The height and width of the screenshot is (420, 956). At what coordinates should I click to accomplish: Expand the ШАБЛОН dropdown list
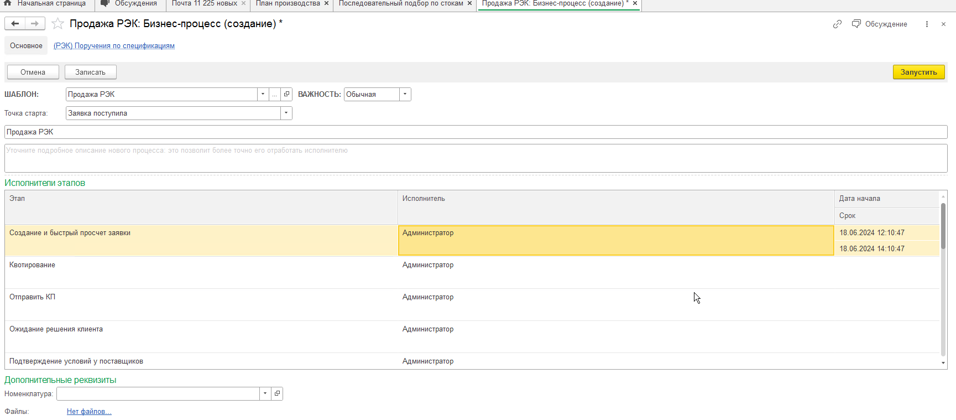click(x=263, y=95)
